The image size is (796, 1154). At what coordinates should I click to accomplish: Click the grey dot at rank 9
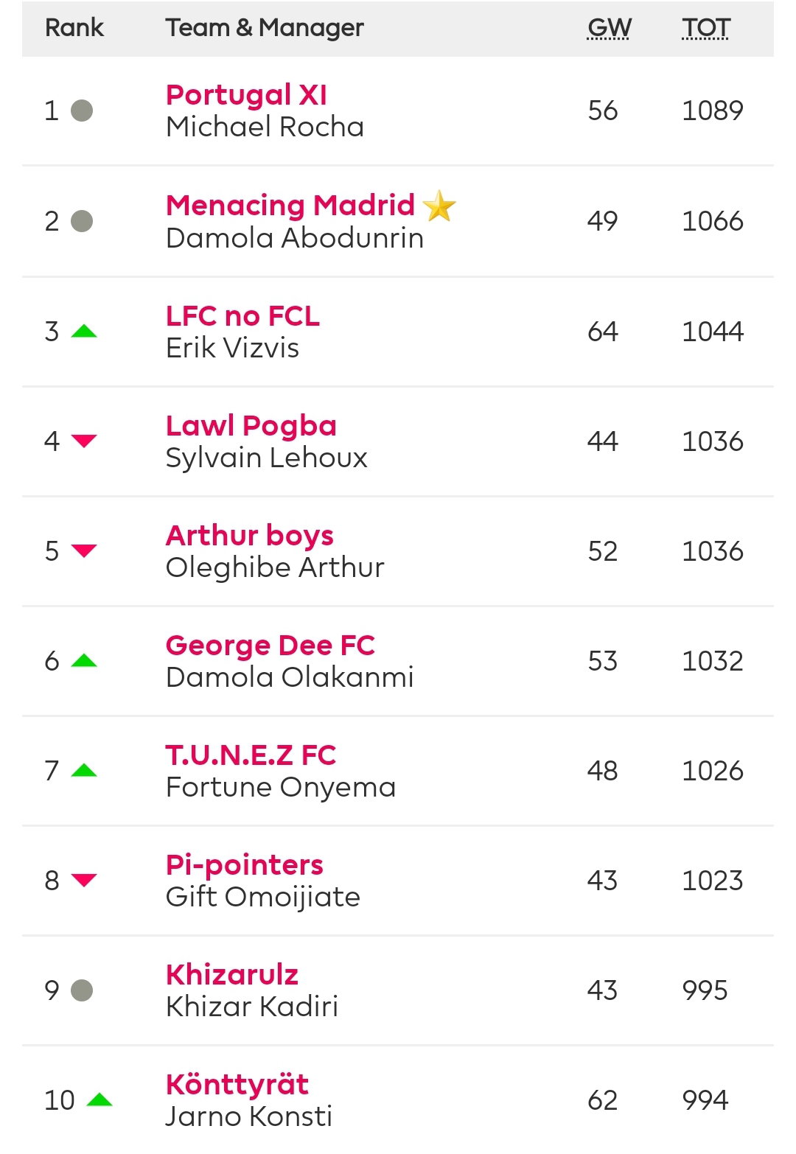pos(82,990)
